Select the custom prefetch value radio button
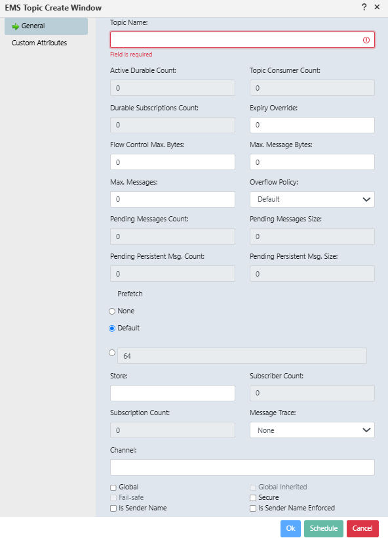Viewport: 388px width, 538px height. (x=112, y=353)
